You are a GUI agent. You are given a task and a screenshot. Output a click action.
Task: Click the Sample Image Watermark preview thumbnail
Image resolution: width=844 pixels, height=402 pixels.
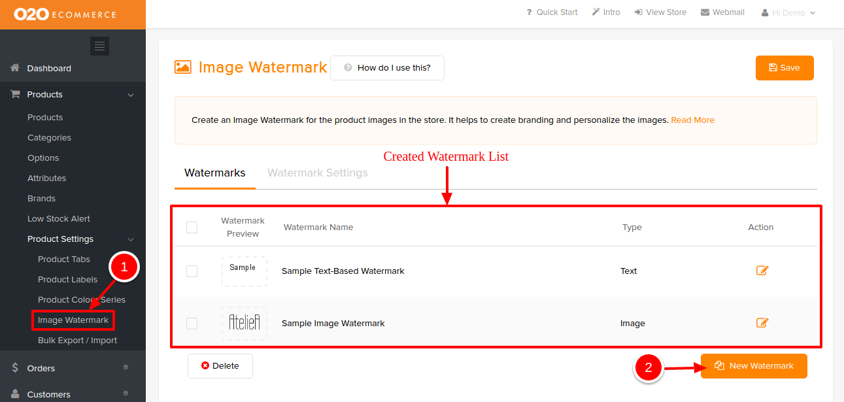244,322
